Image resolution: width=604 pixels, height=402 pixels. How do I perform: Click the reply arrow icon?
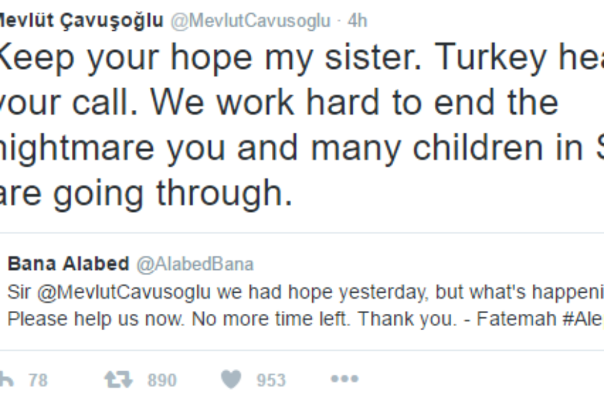coord(6,379)
